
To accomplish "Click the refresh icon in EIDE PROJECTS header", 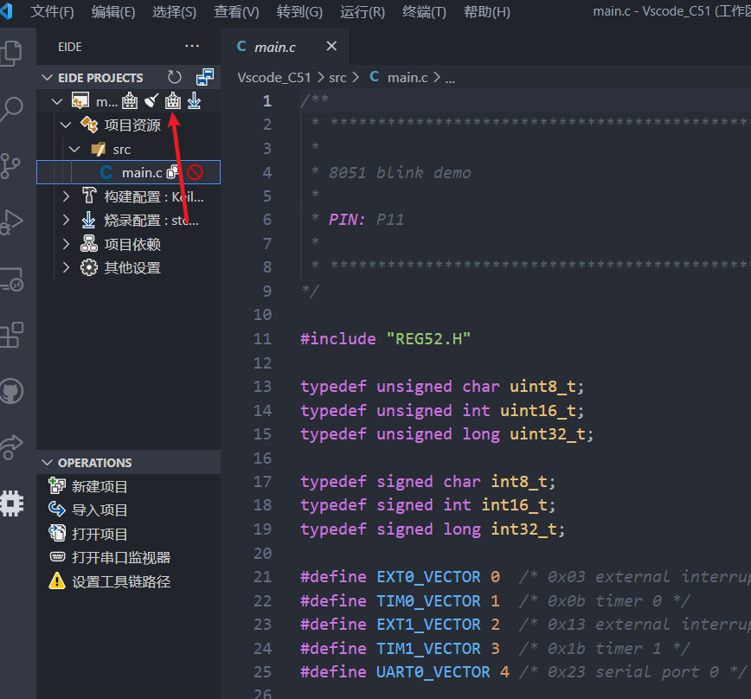I will pyautogui.click(x=175, y=77).
